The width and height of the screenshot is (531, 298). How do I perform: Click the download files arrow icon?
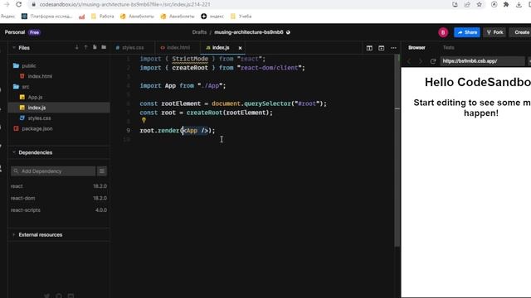(x=77, y=47)
